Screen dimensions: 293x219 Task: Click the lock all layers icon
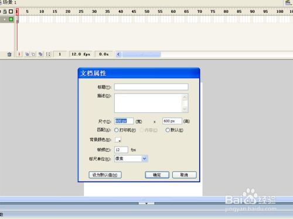click(x=5, y=12)
